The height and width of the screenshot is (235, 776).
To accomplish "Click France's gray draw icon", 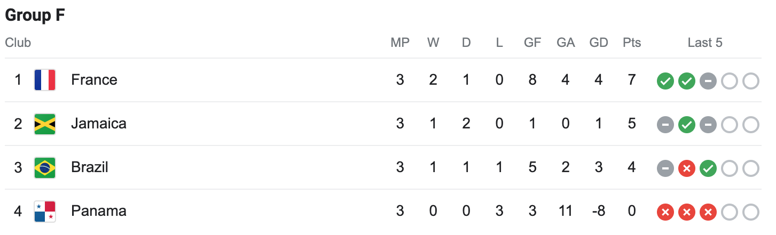I will coord(708,82).
